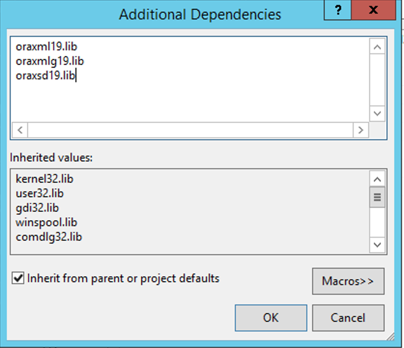Click right arrow of horizontal scrollbar
This screenshot has height=348, width=404.
(361, 130)
